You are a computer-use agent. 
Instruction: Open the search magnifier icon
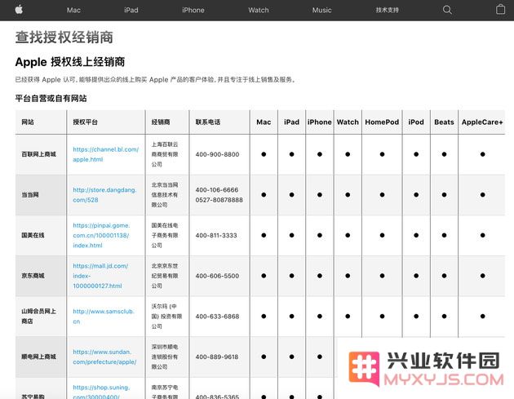(447, 10)
